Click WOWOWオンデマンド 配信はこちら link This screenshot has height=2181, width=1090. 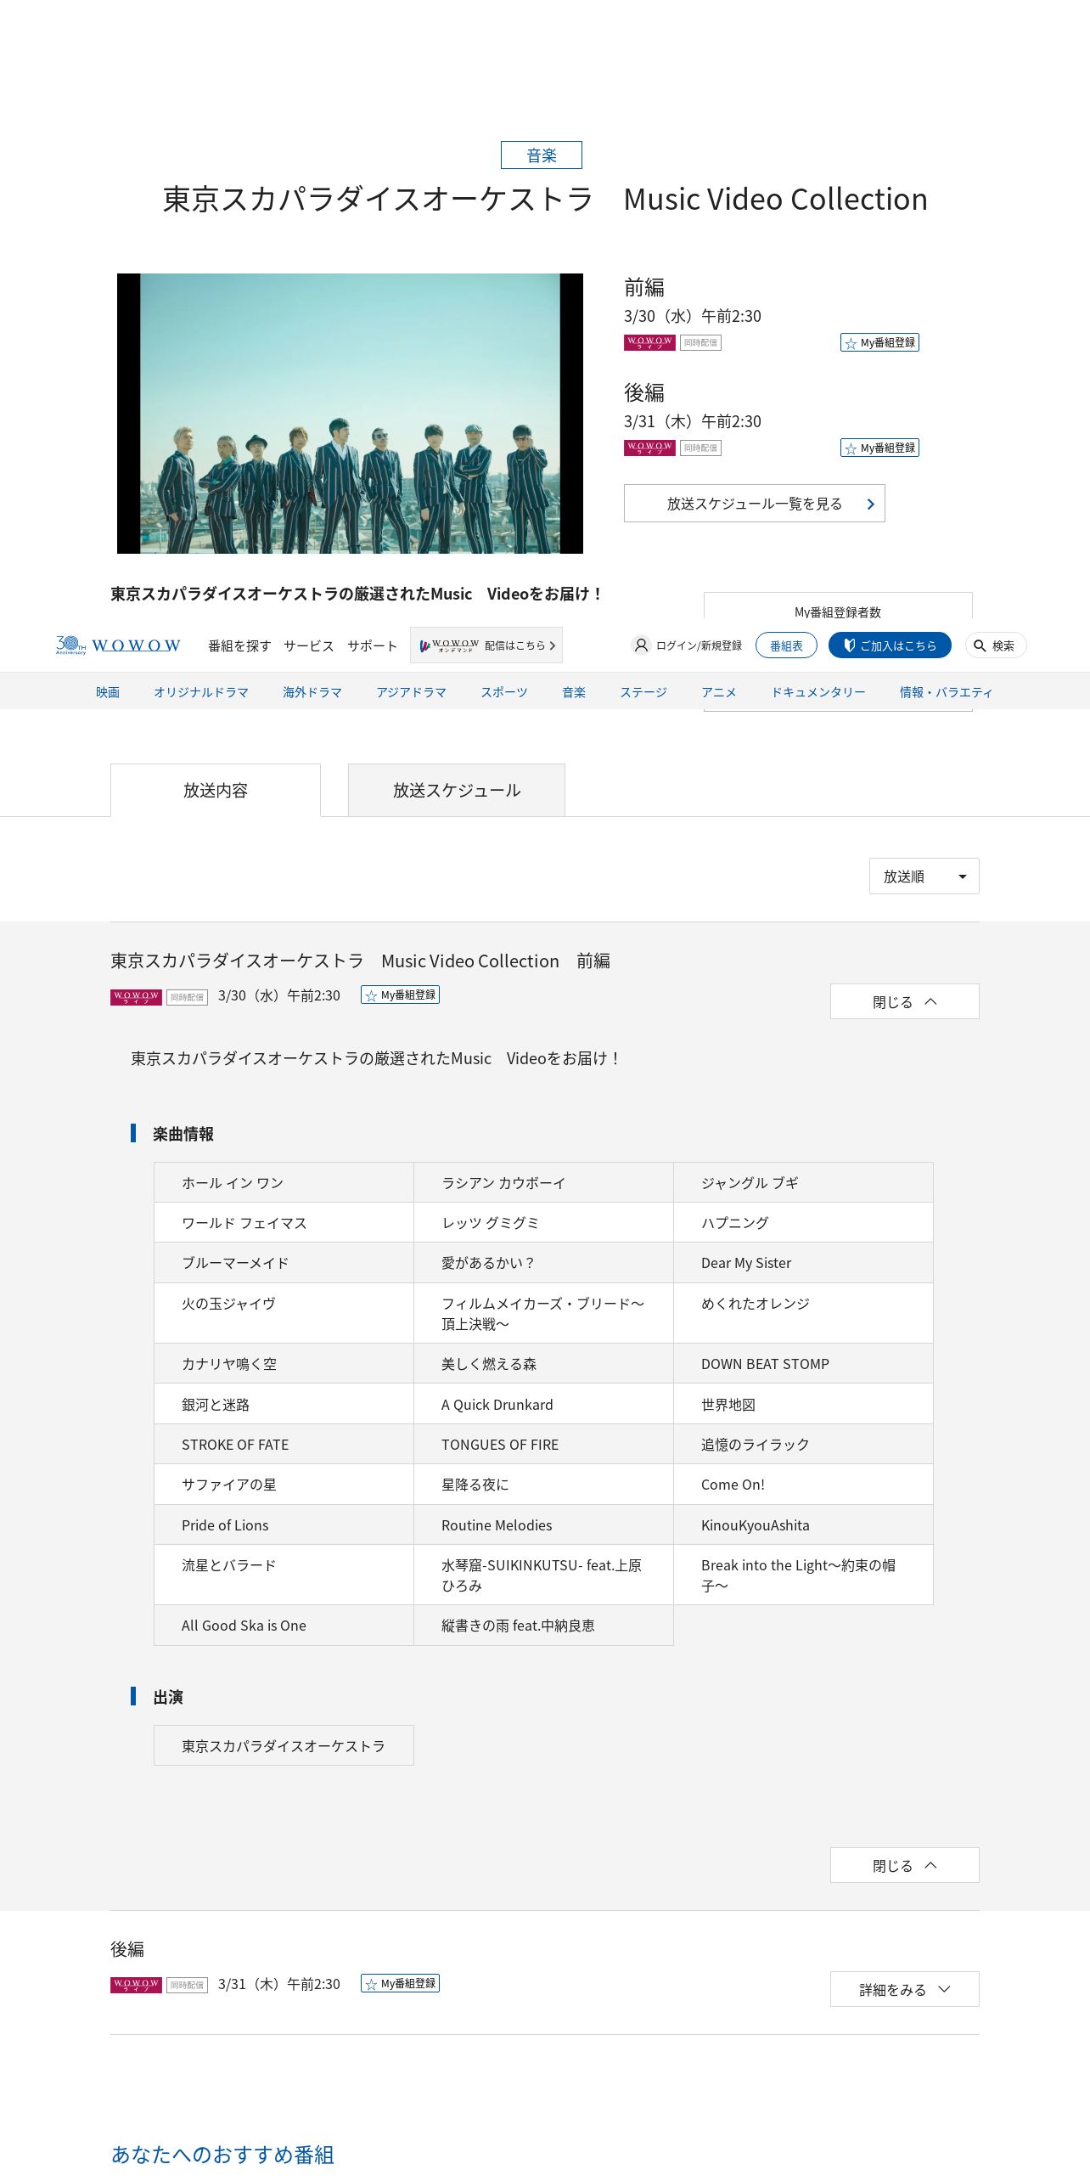[486, 645]
